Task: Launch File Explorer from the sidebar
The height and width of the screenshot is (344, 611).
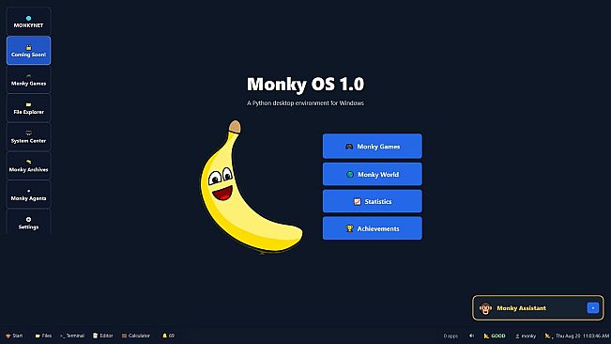Action: [28, 108]
